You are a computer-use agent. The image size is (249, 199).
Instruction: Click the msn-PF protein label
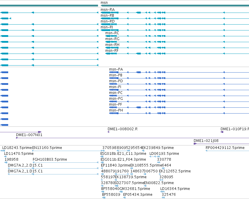[116, 105]
